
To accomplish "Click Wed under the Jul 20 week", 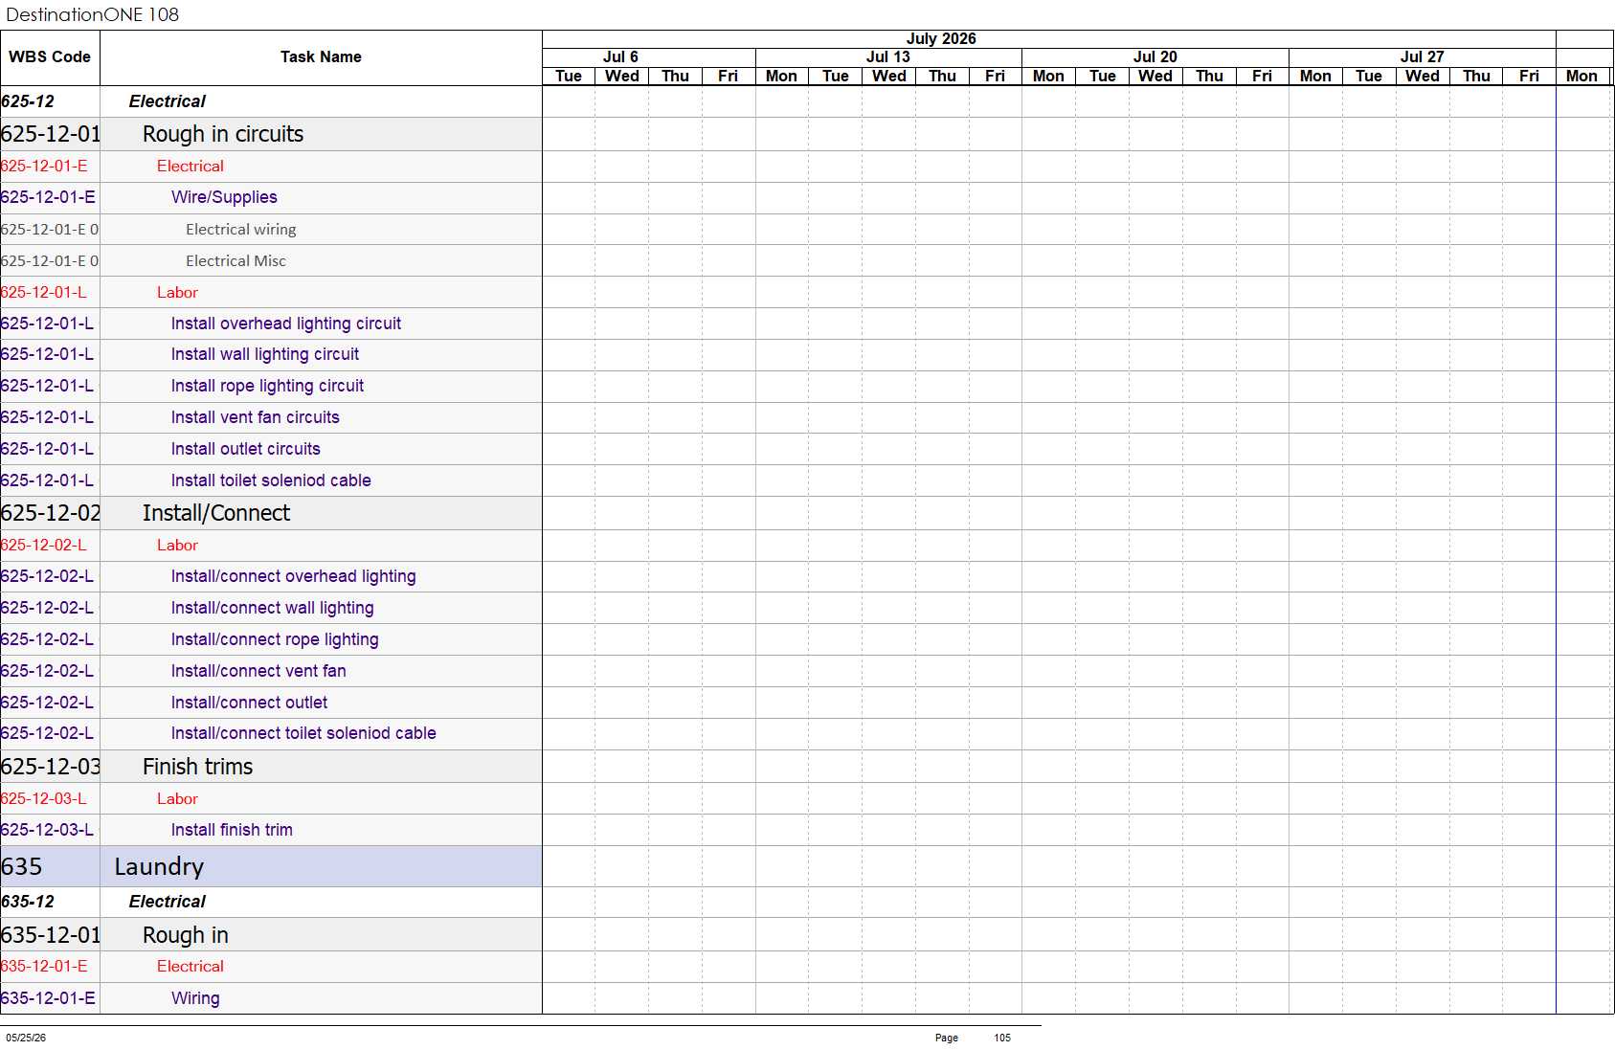I will coord(1155,77).
